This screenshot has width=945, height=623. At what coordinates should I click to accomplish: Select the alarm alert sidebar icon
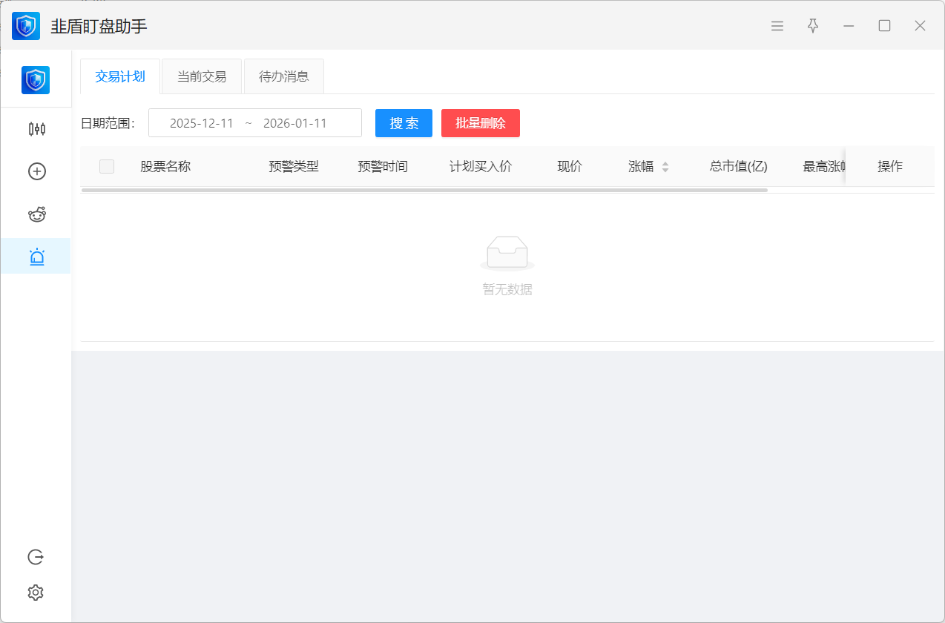point(36,257)
